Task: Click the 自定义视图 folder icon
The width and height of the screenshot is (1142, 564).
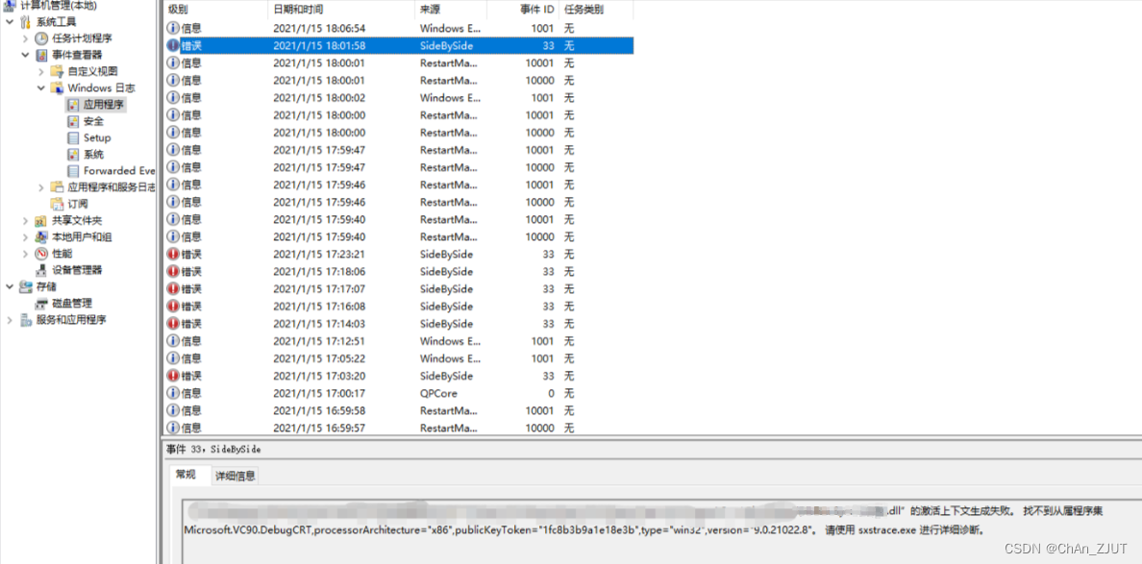Action: pos(58,71)
